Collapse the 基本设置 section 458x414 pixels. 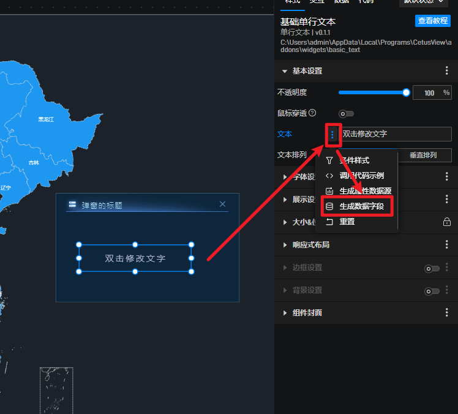(285, 71)
